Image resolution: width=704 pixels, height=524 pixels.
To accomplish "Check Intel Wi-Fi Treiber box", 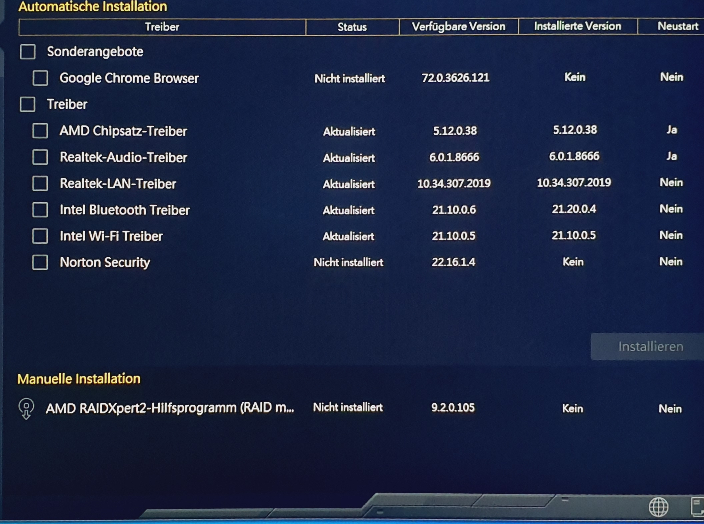I will [x=40, y=236].
